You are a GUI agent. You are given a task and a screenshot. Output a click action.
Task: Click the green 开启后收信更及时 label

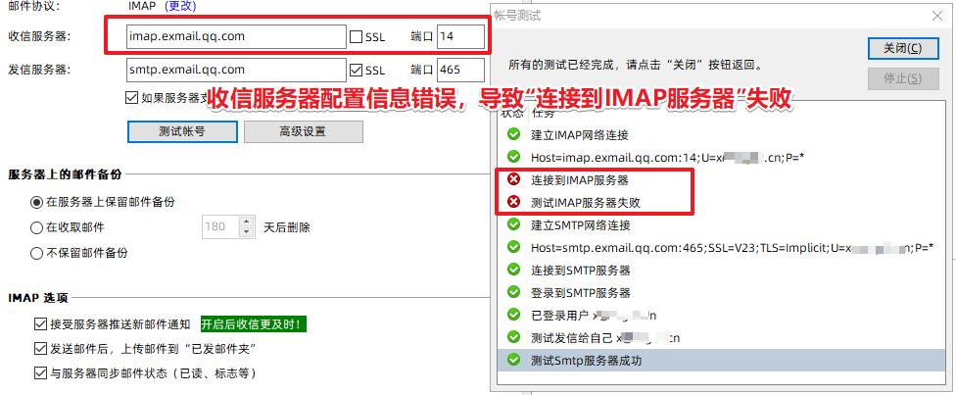point(254,324)
